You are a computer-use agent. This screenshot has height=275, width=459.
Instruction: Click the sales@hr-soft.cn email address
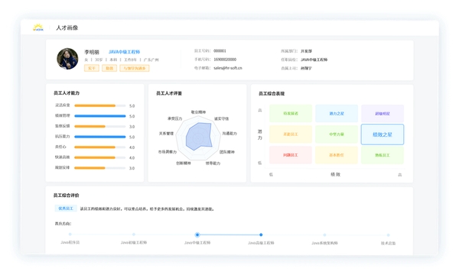[x=228, y=68]
